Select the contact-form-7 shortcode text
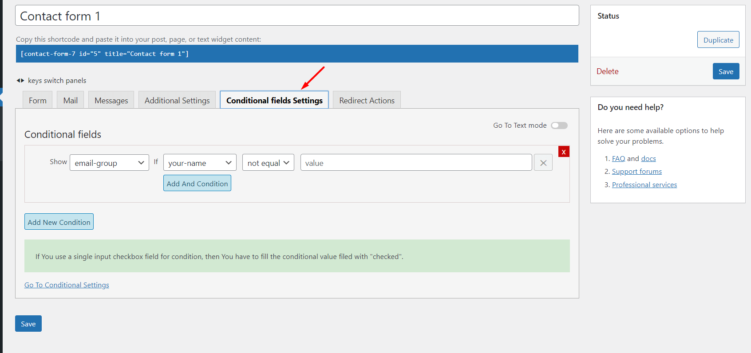751x353 pixels. pyautogui.click(x=105, y=54)
